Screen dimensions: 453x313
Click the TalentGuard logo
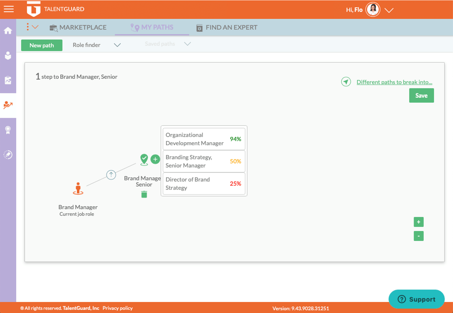34,9
